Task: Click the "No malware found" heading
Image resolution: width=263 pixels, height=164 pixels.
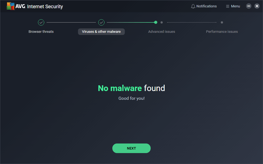Action: point(131,88)
